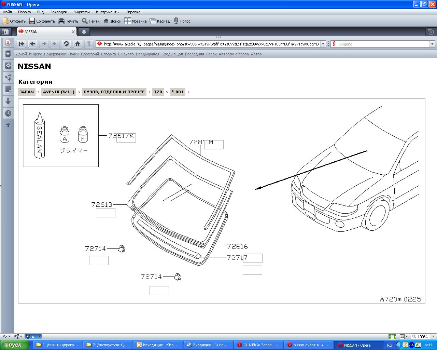Click part number 72613 in diagram
437x350 pixels.
coord(102,204)
